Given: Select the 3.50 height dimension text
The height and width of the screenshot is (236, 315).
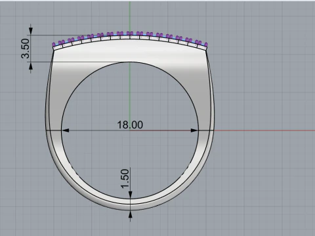Looking at the screenshot, I should click(x=26, y=49).
